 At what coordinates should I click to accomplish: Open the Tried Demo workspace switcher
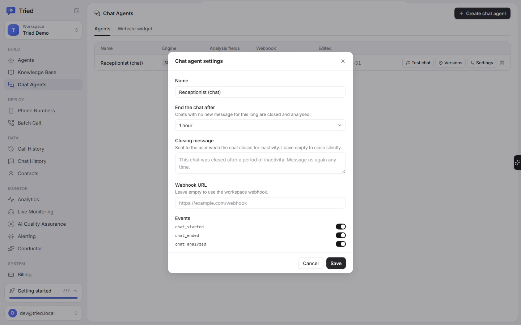(x=43, y=30)
